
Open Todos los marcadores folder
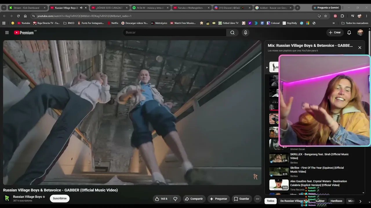click(x=355, y=23)
